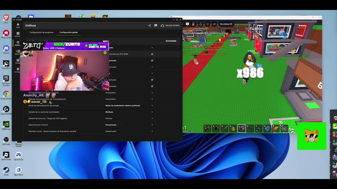Click the 'Ilimitado' shader cache value
The height and width of the screenshot is (189, 337).
point(109,112)
